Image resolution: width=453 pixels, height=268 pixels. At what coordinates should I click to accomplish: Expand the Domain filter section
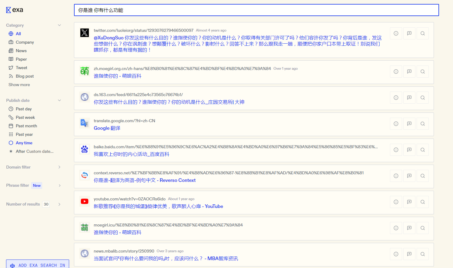(x=33, y=167)
